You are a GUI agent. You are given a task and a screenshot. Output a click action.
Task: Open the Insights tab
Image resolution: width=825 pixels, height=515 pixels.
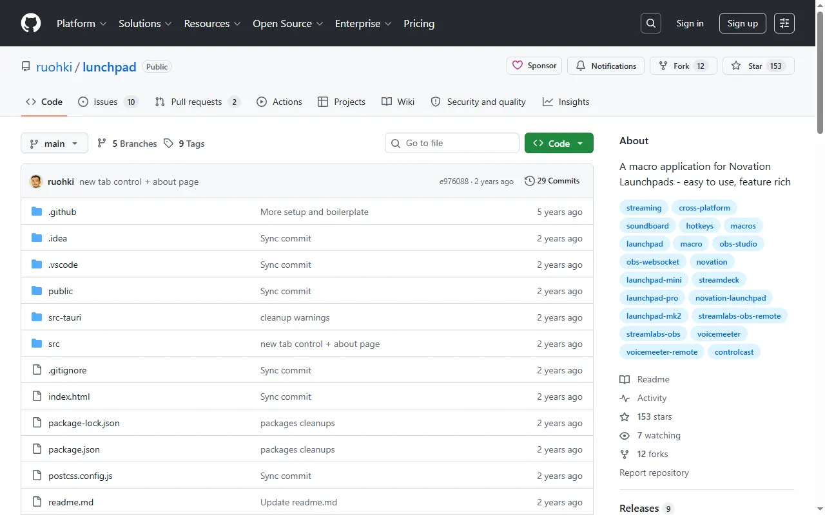[566, 102]
